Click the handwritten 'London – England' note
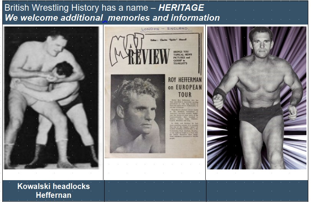The height and width of the screenshot is (202, 311). 165,29
